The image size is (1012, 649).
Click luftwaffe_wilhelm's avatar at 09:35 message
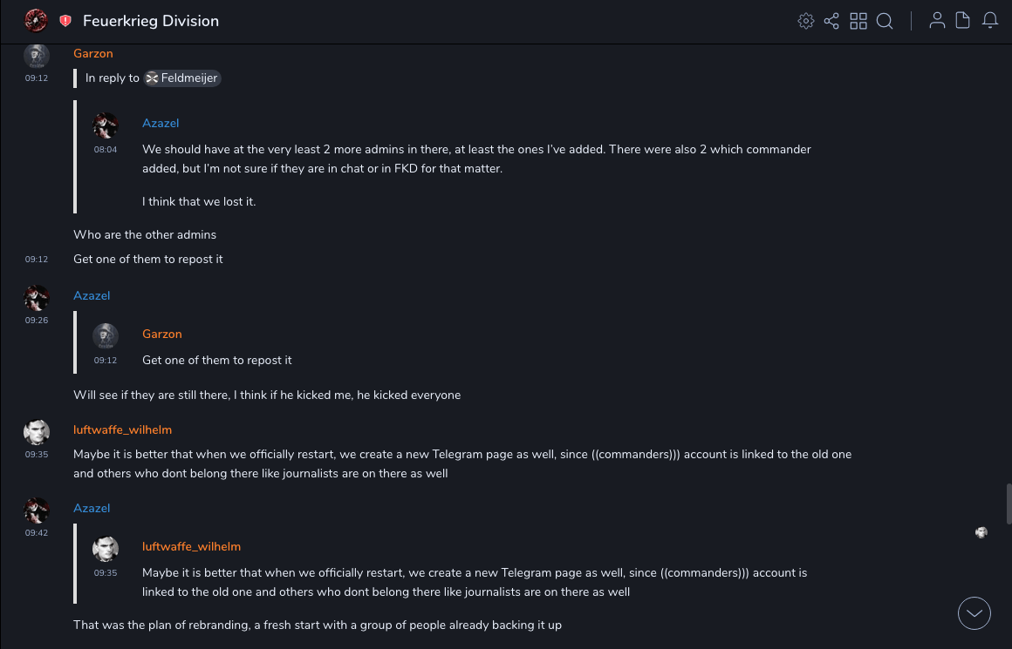coord(37,432)
